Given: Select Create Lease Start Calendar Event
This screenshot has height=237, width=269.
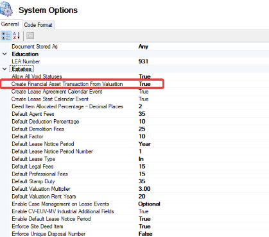Looking at the screenshot, I should pos(50,99).
